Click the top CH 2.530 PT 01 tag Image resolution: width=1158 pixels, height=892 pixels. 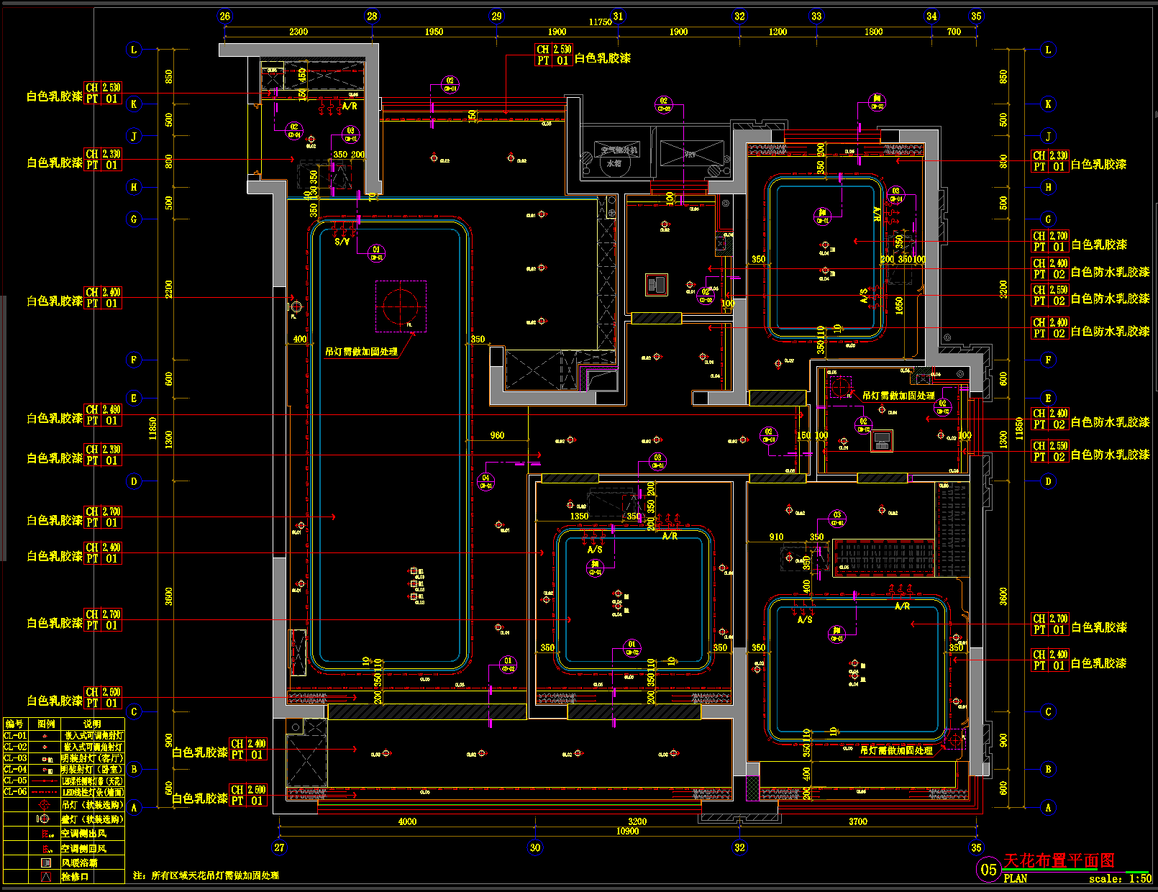pos(554,55)
